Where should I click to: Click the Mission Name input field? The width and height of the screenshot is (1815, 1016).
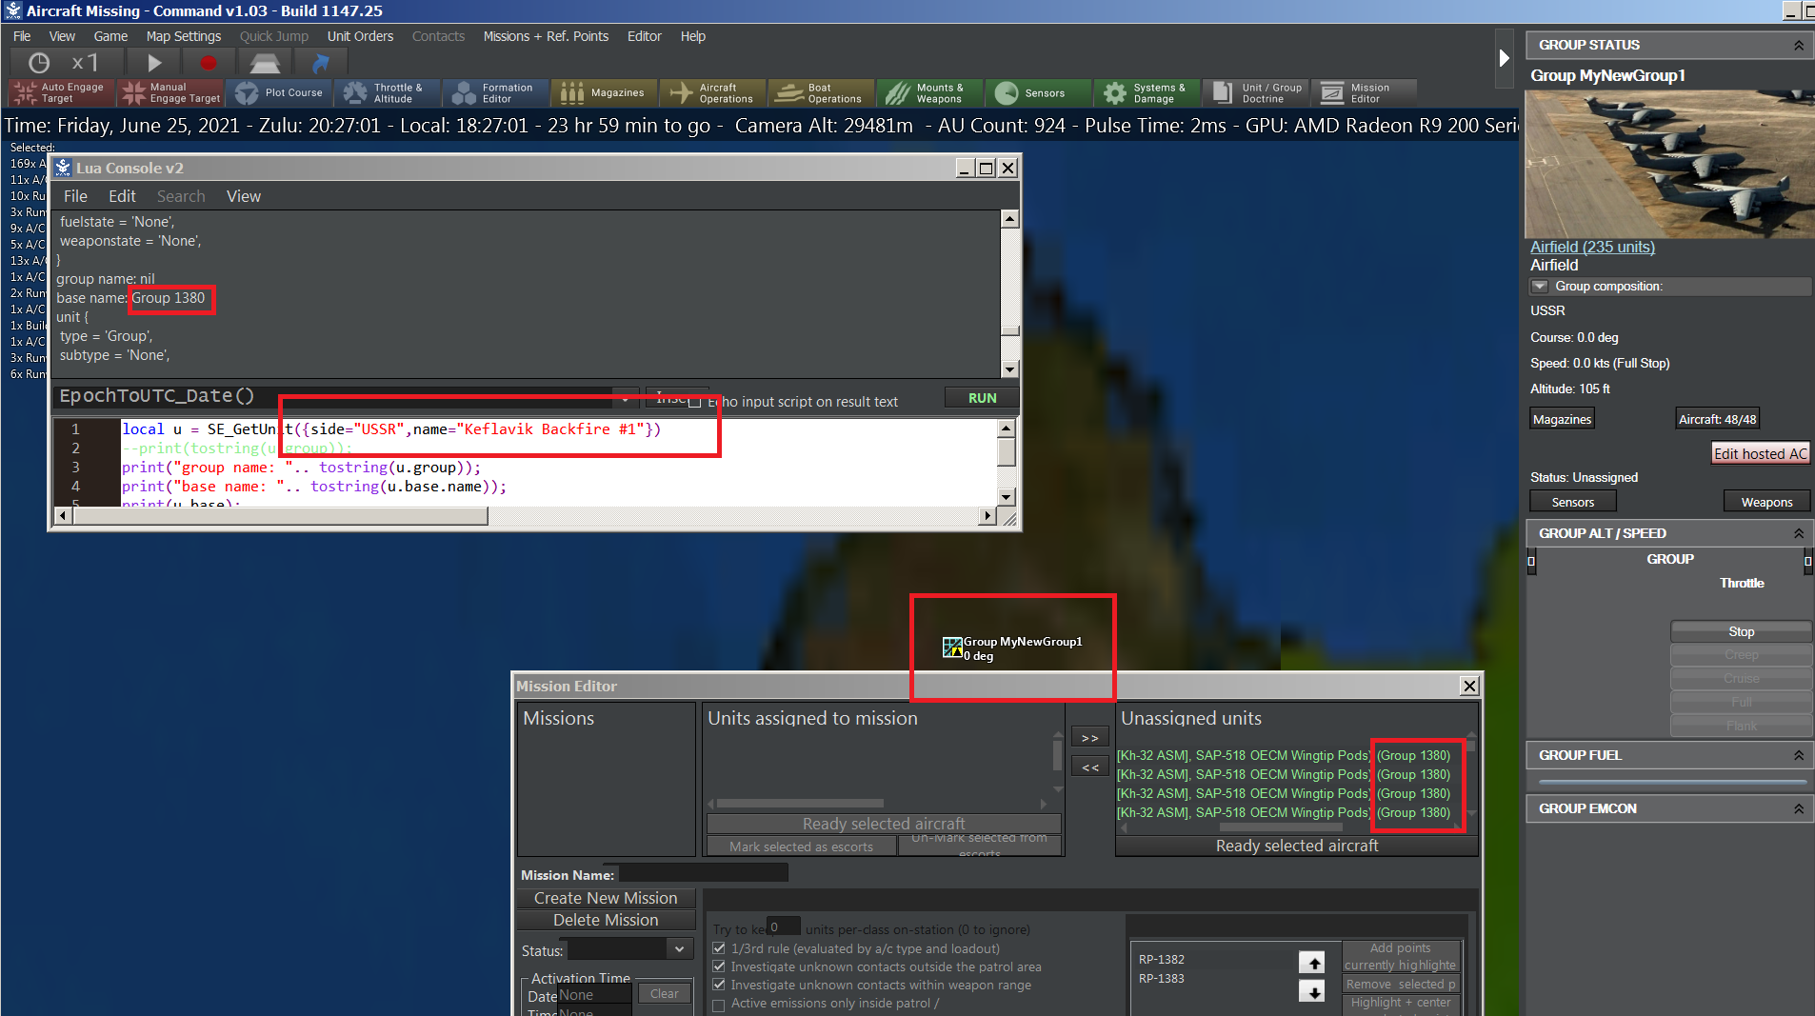(x=703, y=874)
